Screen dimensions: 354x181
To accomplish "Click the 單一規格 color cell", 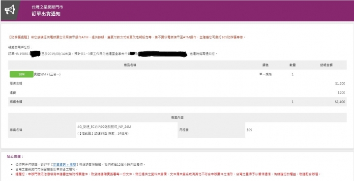I will pos(265,74).
